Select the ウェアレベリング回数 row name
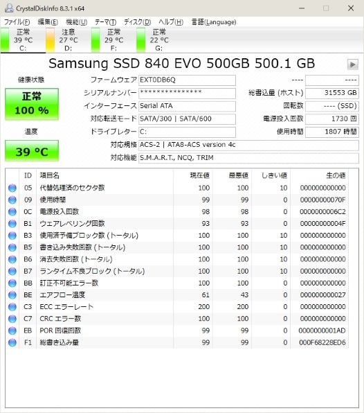 point(72,224)
